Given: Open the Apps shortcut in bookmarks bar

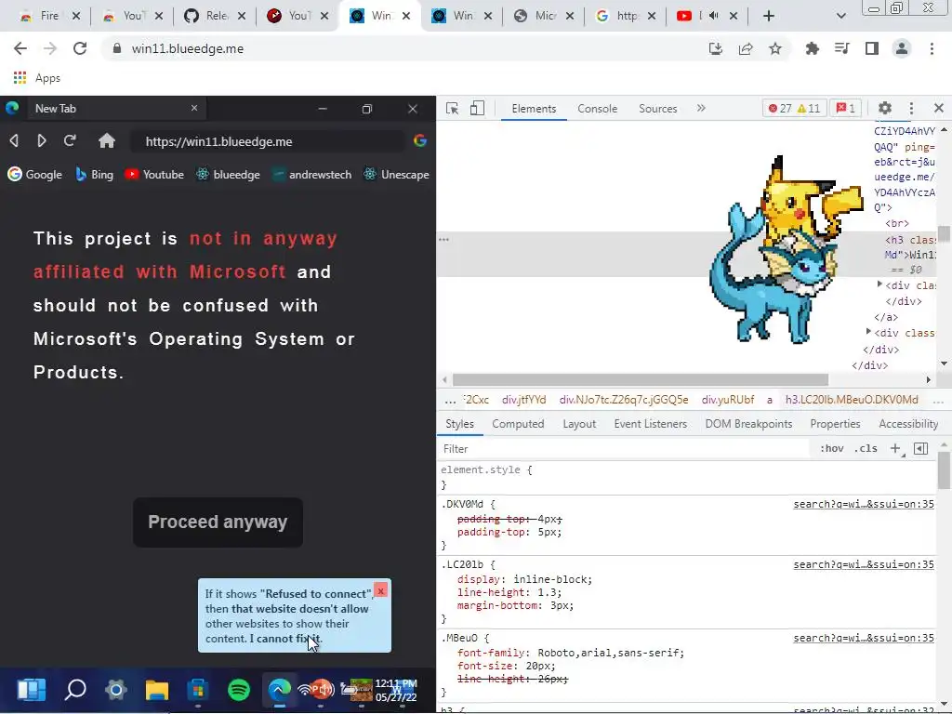Looking at the screenshot, I should pyautogui.click(x=36, y=78).
